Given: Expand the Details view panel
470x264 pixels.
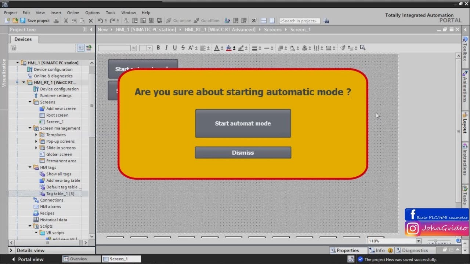Looking at the screenshot, I should pyautogui.click(x=12, y=250).
